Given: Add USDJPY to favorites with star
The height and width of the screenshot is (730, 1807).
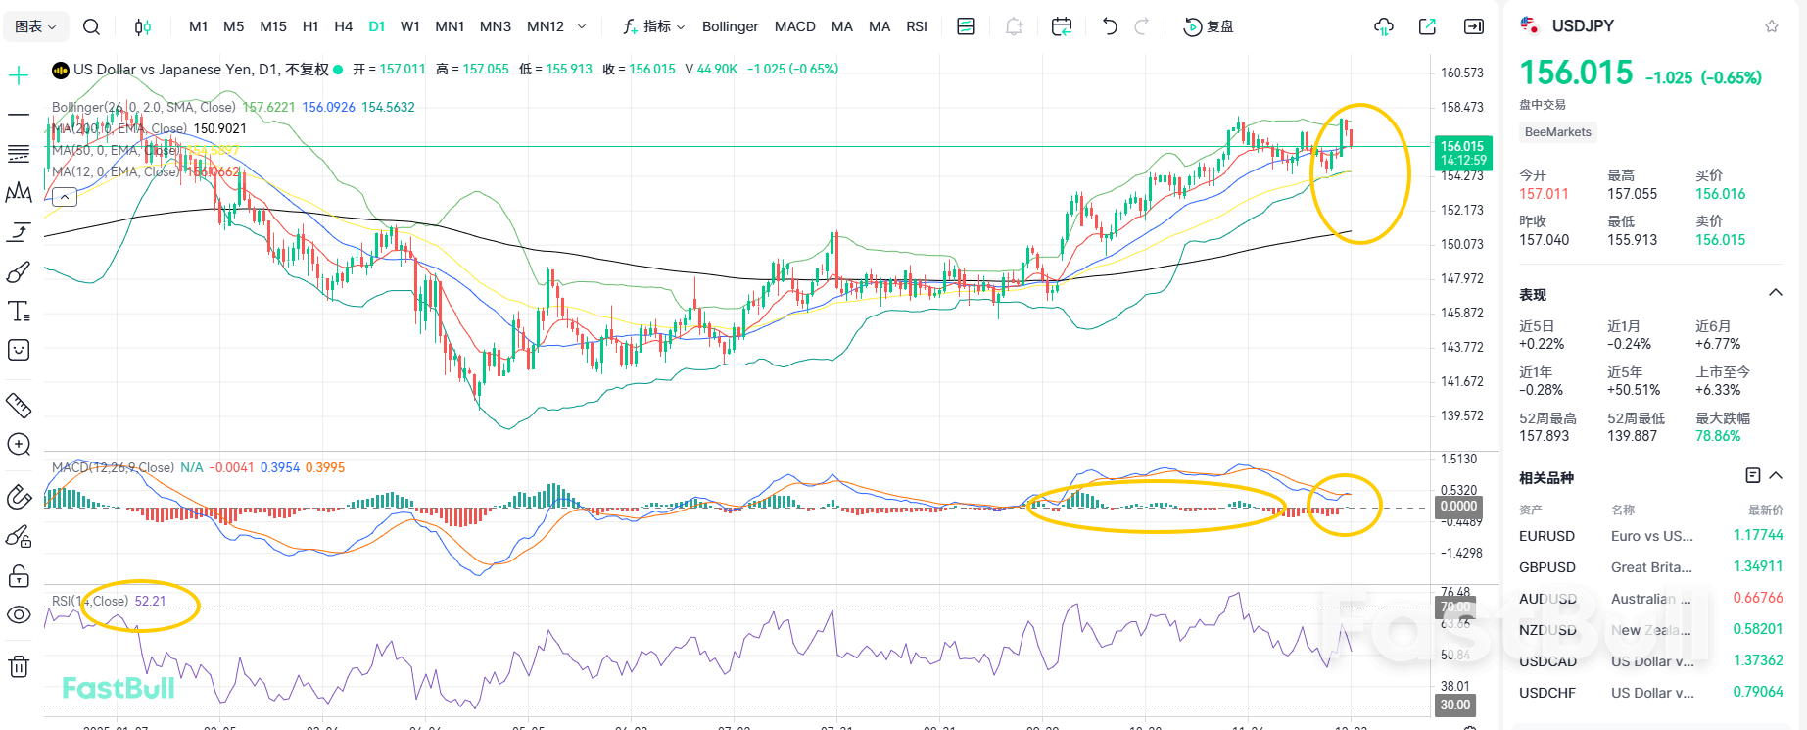Looking at the screenshot, I should (1771, 26).
